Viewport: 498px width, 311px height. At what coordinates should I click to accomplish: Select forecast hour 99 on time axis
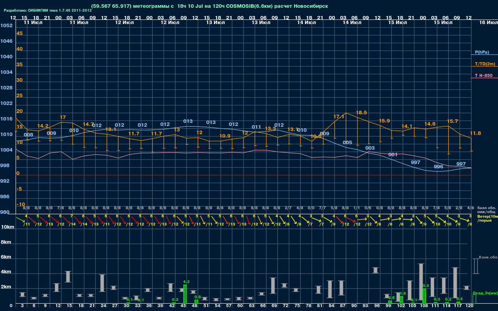(388, 306)
